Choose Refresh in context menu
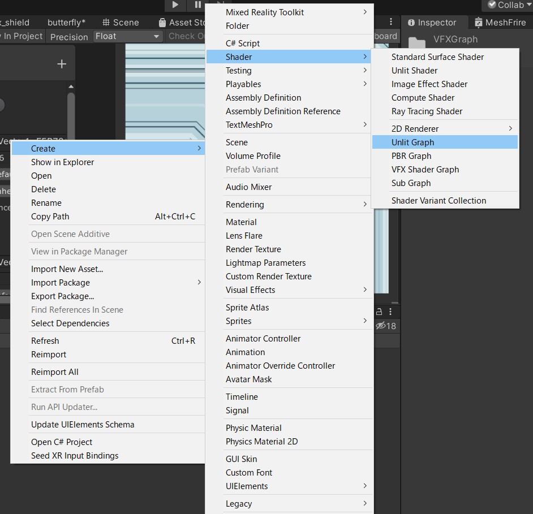The height and width of the screenshot is (514, 533). click(108, 341)
